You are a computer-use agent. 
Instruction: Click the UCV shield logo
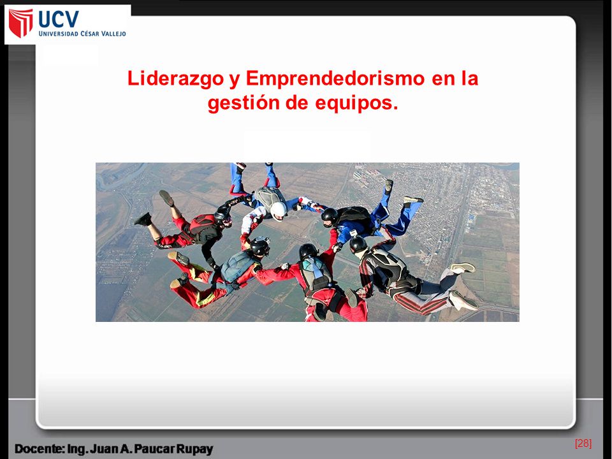click(21, 23)
